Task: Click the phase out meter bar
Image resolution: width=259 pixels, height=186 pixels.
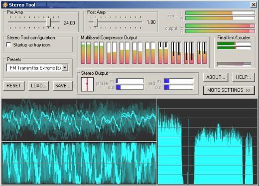Action: point(130,87)
